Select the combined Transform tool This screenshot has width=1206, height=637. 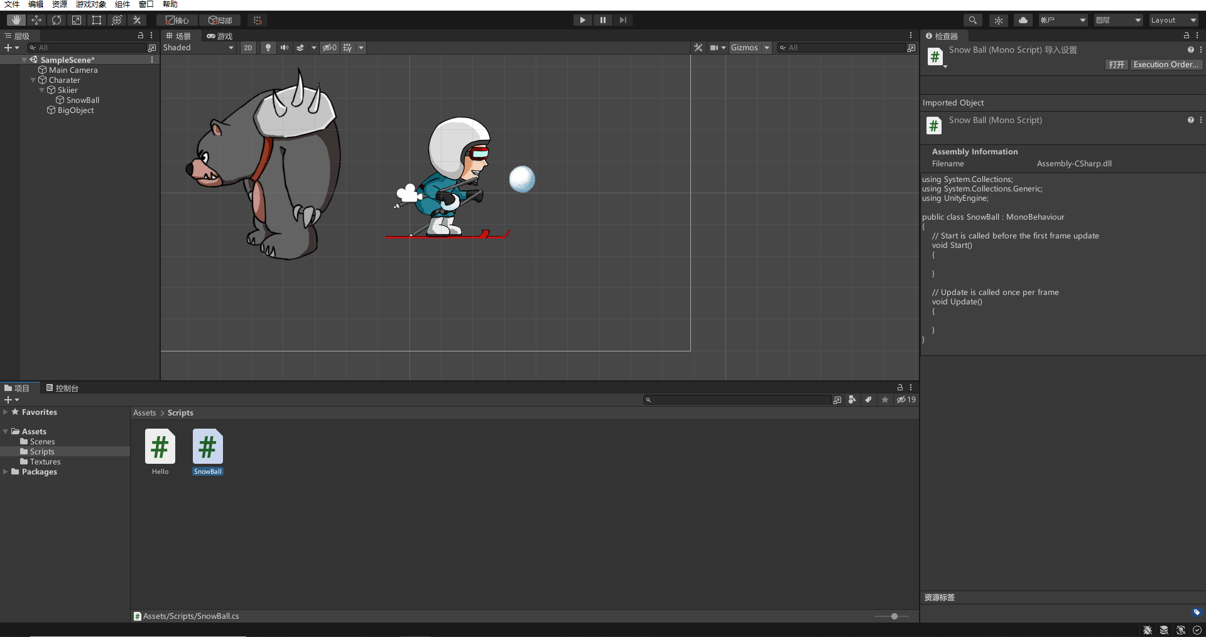tap(117, 20)
